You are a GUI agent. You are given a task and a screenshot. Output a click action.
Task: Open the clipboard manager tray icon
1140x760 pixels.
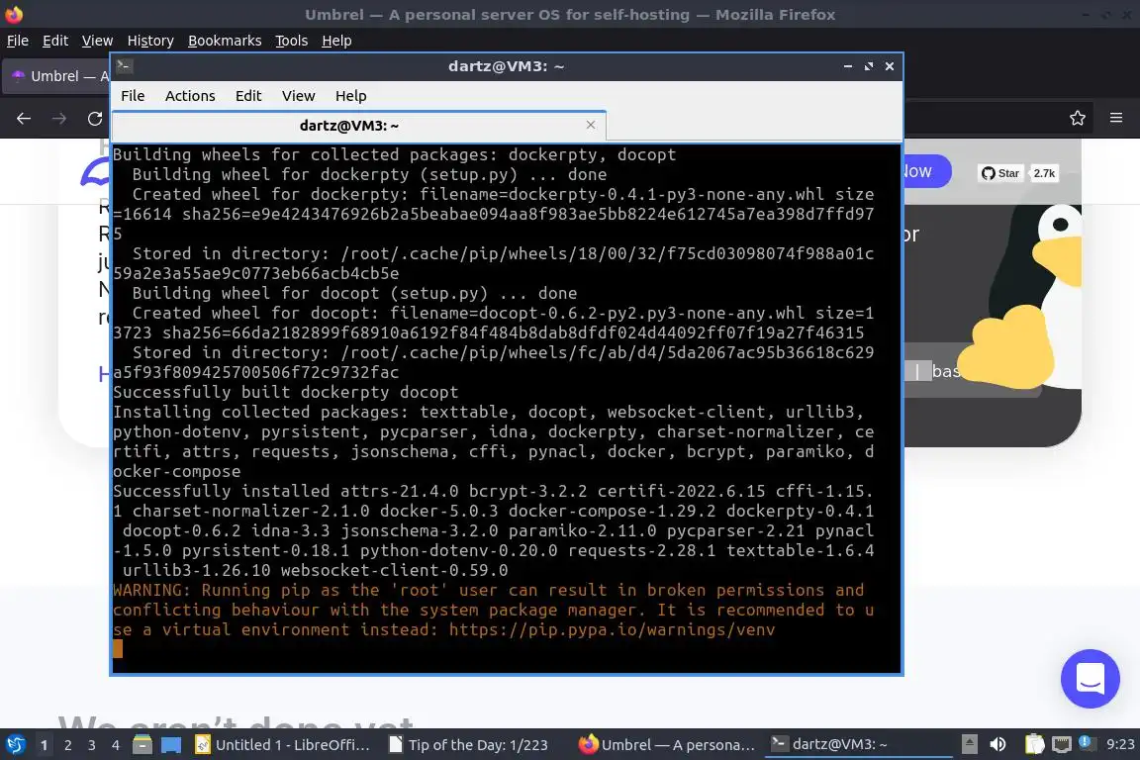1034,744
